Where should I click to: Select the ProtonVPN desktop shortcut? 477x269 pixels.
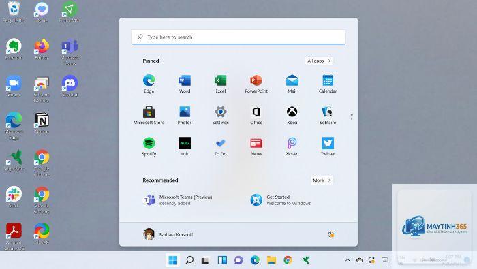pos(70,12)
